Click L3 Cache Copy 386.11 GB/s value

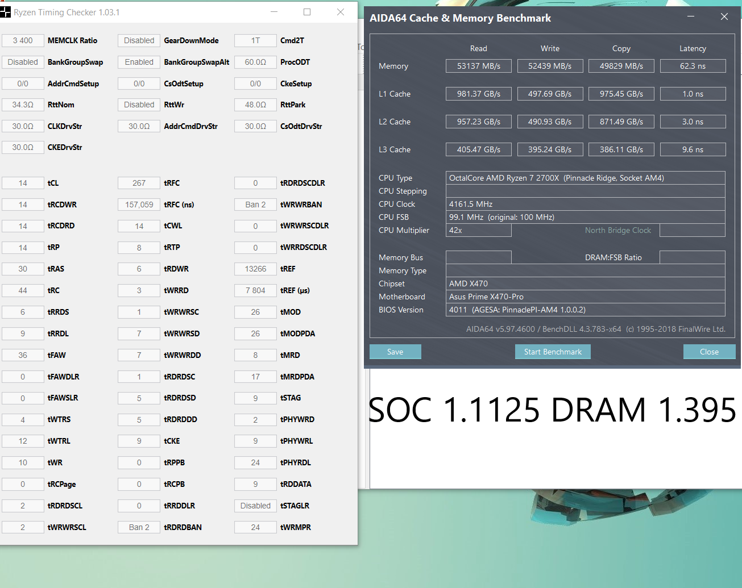coord(621,149)
